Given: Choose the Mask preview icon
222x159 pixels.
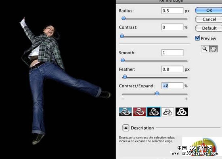Looking at the screenshot, I should tap(182, 112).
